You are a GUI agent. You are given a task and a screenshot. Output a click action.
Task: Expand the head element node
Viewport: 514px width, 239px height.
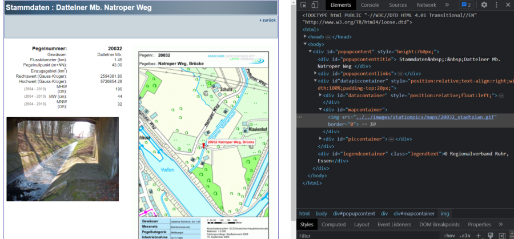305,36
